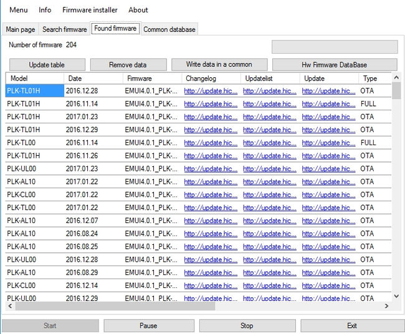Open the Info menu

click(x=45, y=10)
